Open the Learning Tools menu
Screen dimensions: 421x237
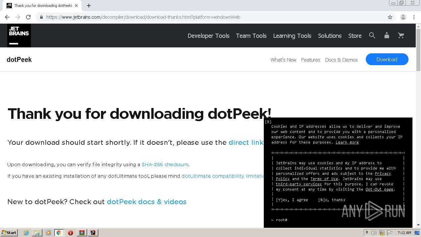(292, 36)
